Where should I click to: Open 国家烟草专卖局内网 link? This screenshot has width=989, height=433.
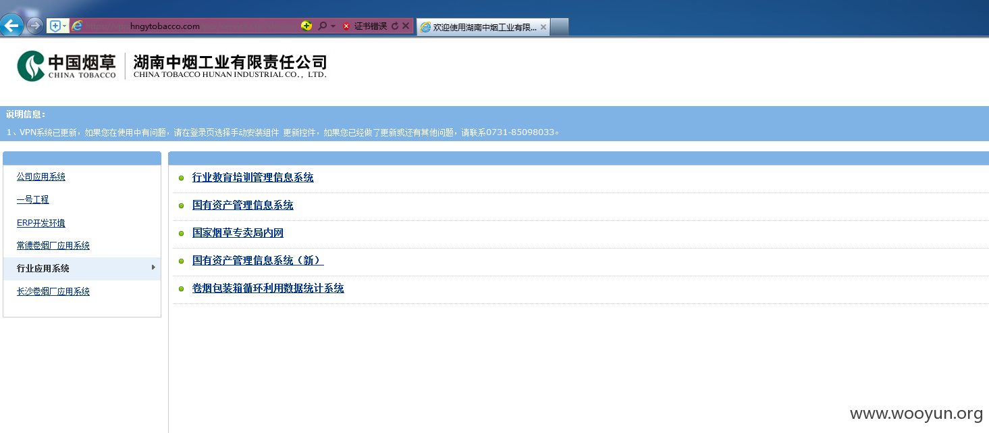point(238,233)
